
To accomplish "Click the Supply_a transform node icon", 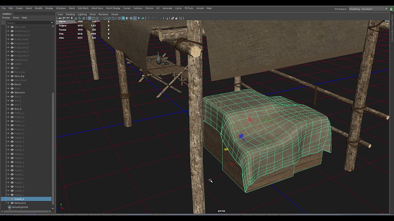I will (x=12, y=138).
